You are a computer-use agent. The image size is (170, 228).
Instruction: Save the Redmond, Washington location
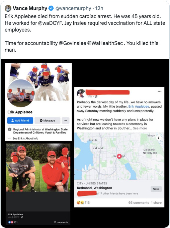tap(156, 189)
